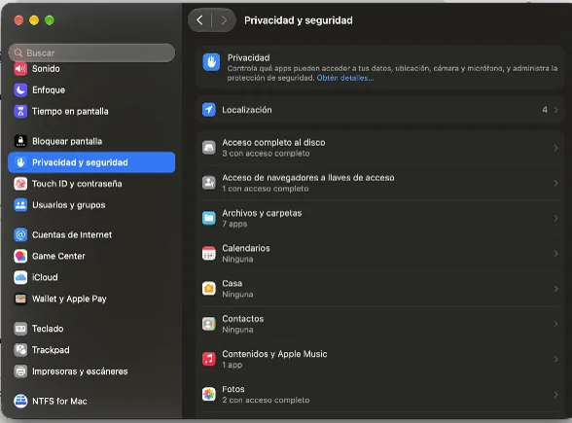Click the Calendarios calendar icon
This screenshot has height=423, width=572.
(x=209, y=254)
